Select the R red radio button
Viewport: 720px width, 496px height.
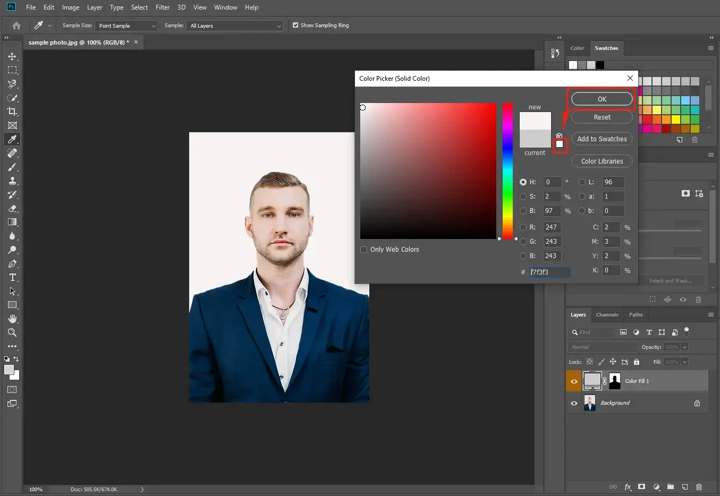523,227
